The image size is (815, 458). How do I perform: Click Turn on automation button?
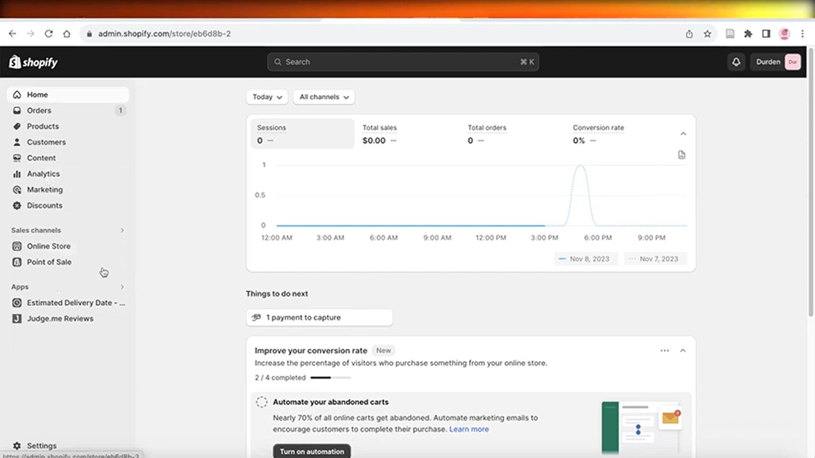[x=312, y=451]
